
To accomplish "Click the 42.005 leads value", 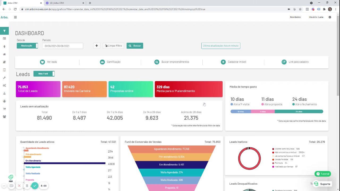I will click(115, 118).
